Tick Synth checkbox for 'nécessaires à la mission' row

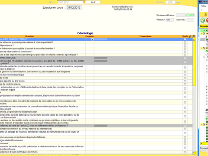[x=185, y=52]
